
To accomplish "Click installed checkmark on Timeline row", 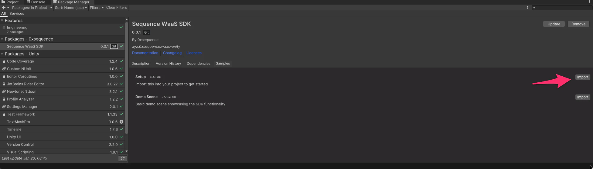I will pos(121,129).
